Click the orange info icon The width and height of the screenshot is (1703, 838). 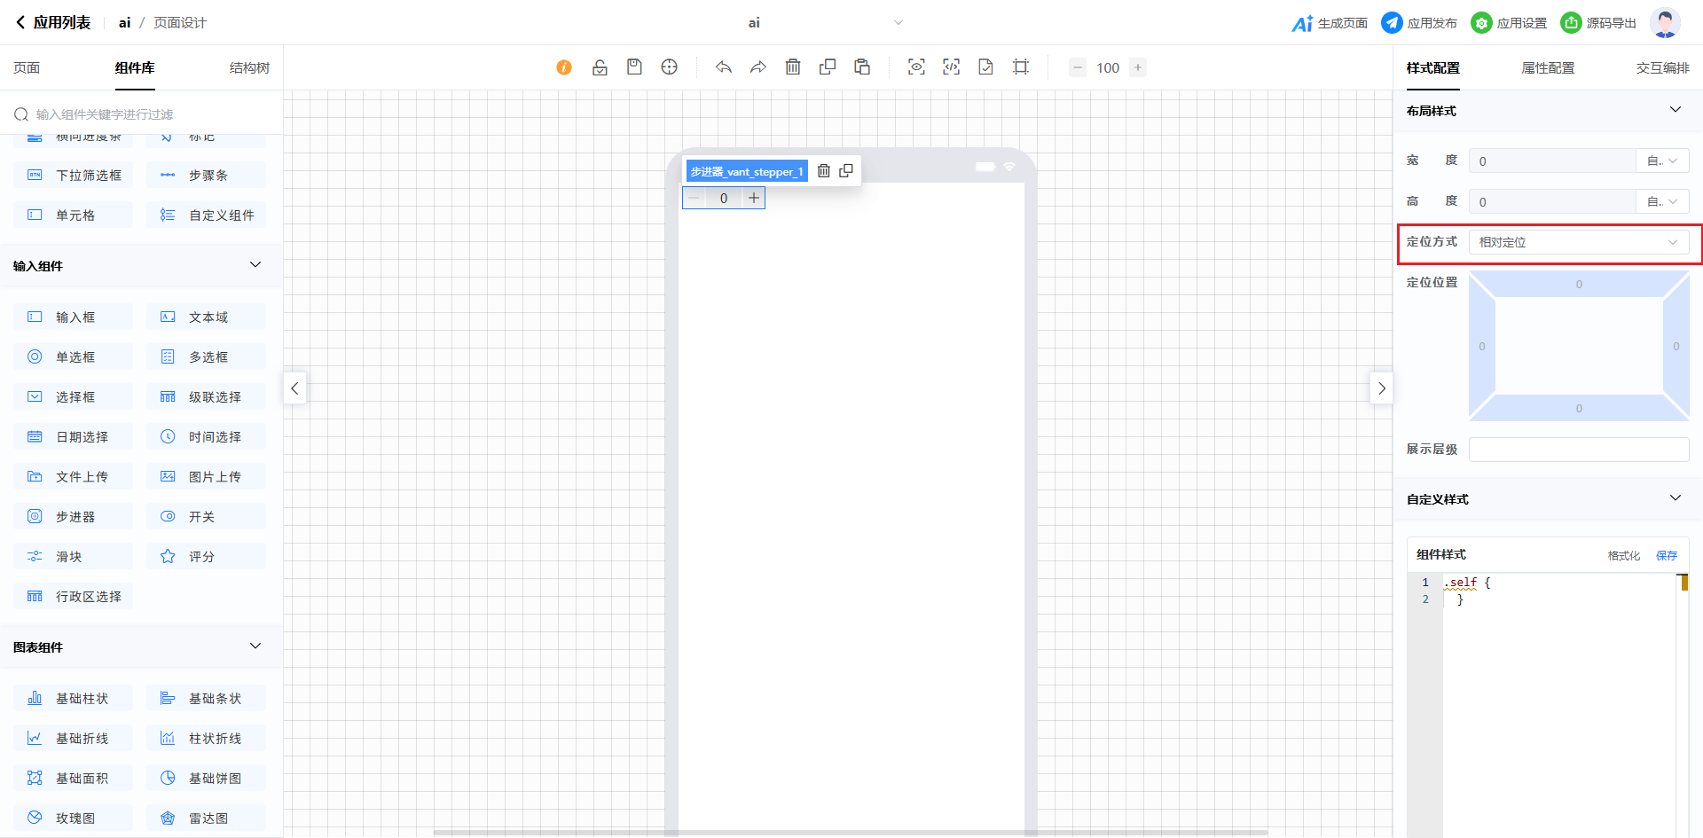click(564, 67)
